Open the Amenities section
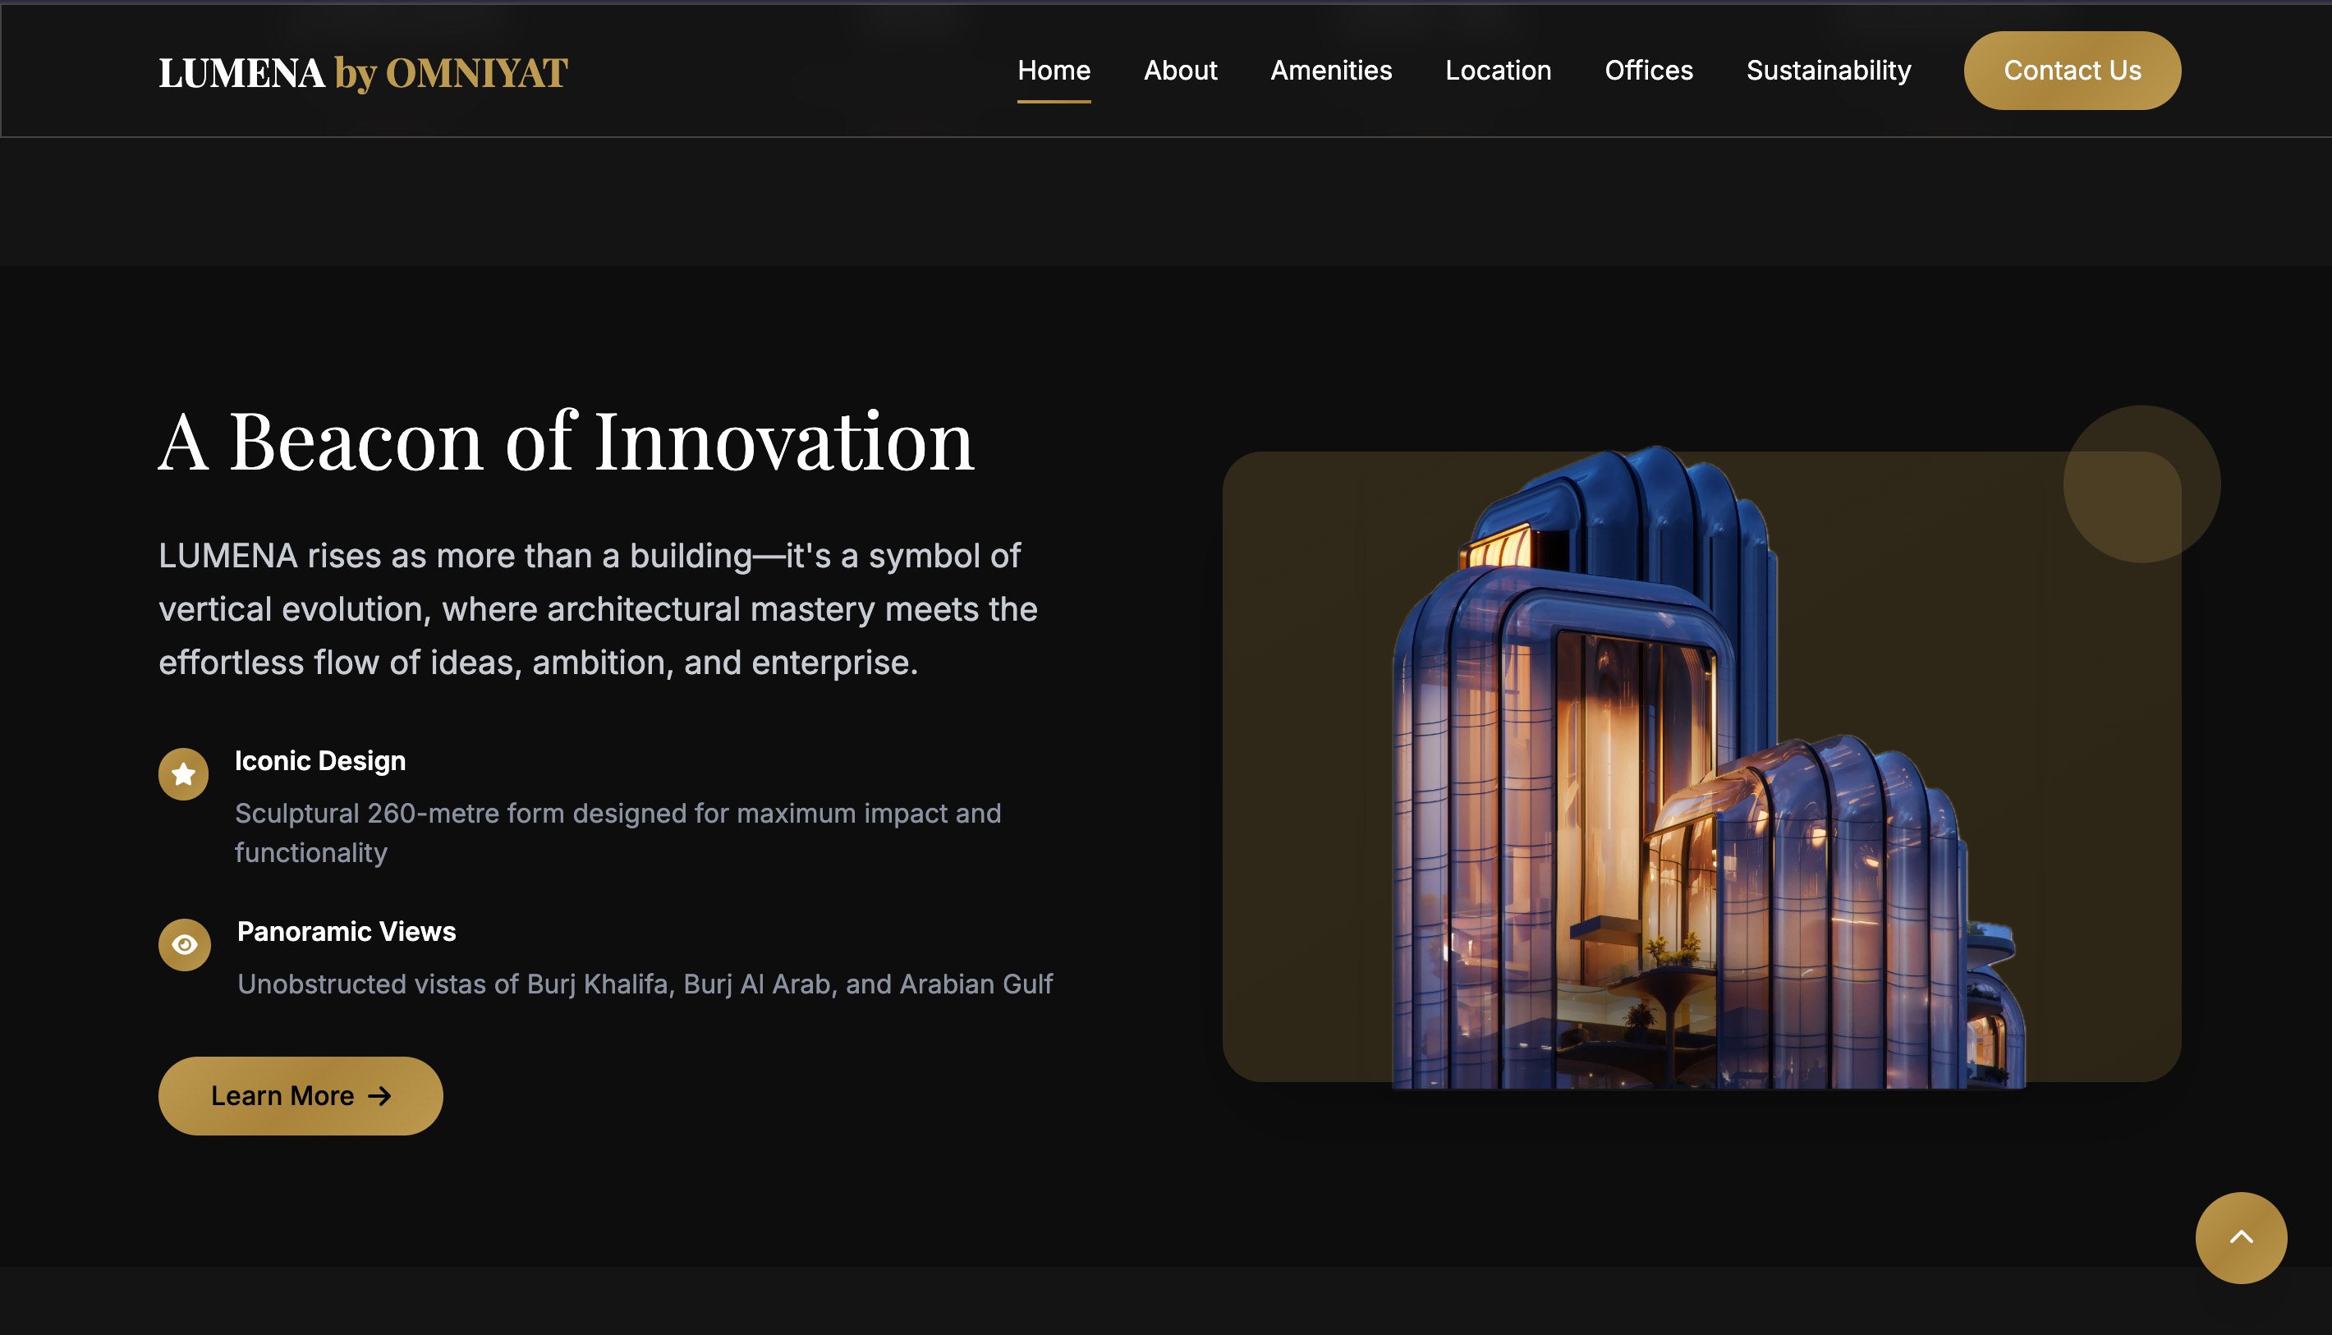Screen dimensions: 2332x1335 pos(1330,71)
